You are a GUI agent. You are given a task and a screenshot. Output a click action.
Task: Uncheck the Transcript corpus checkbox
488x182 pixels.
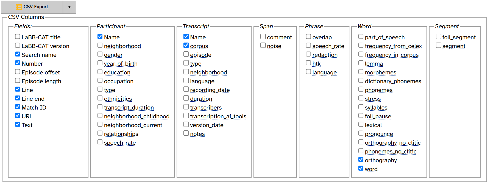pos(186,45)
